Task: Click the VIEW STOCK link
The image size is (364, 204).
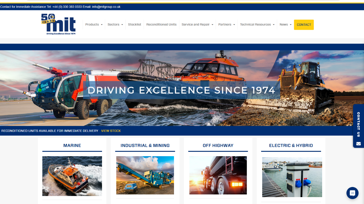Action: (x=111, y=131)
